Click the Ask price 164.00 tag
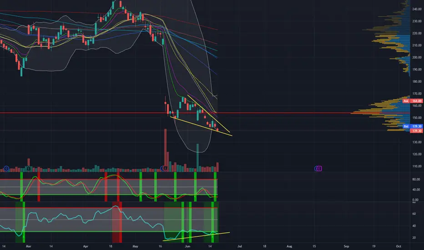Screen dimensions: 424x250 pos(417,101)
